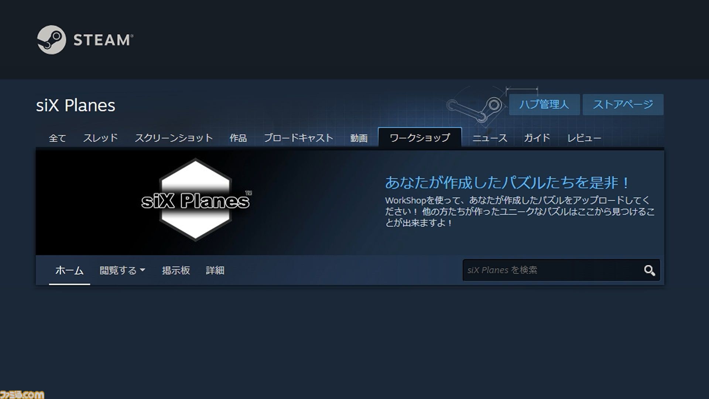Open the 掲示板 workshop link
709x399 pixels.
click(x=176, y=270)
